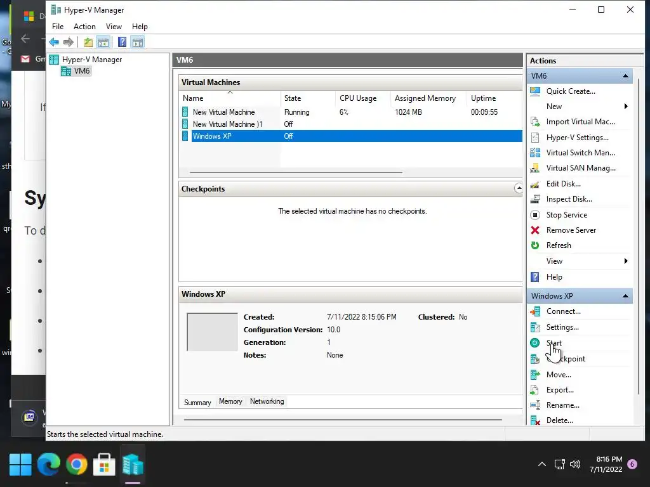650x487 pixels.
Task: Click the blue Help question toolbar icon
Action: point(122,42)
